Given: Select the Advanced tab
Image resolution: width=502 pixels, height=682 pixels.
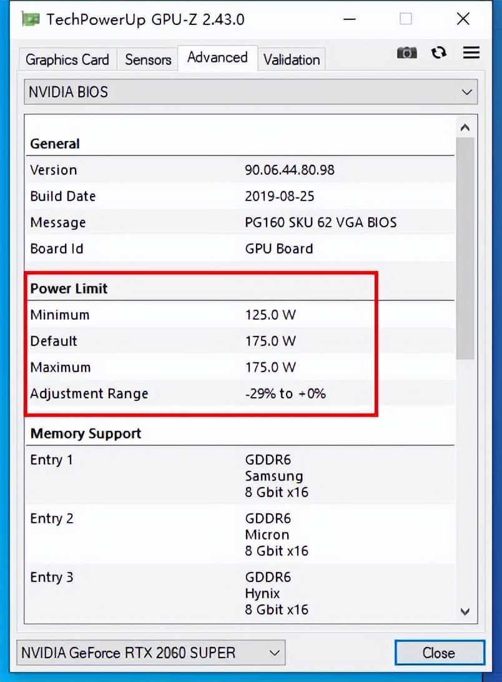Looking at the screenshot, I should [217, 58].
